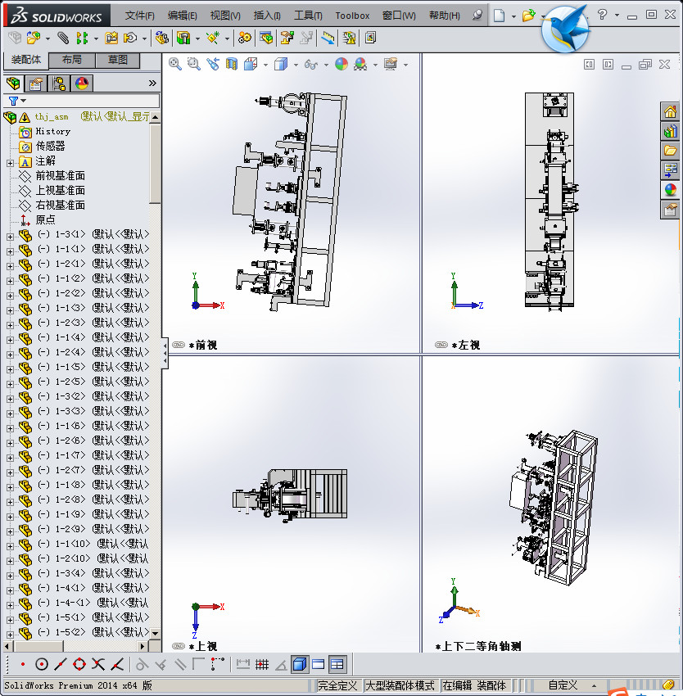This screenshot has width=683, height=696.
Task: Open the View Orientation dropdown arrow
Action: 265,65
